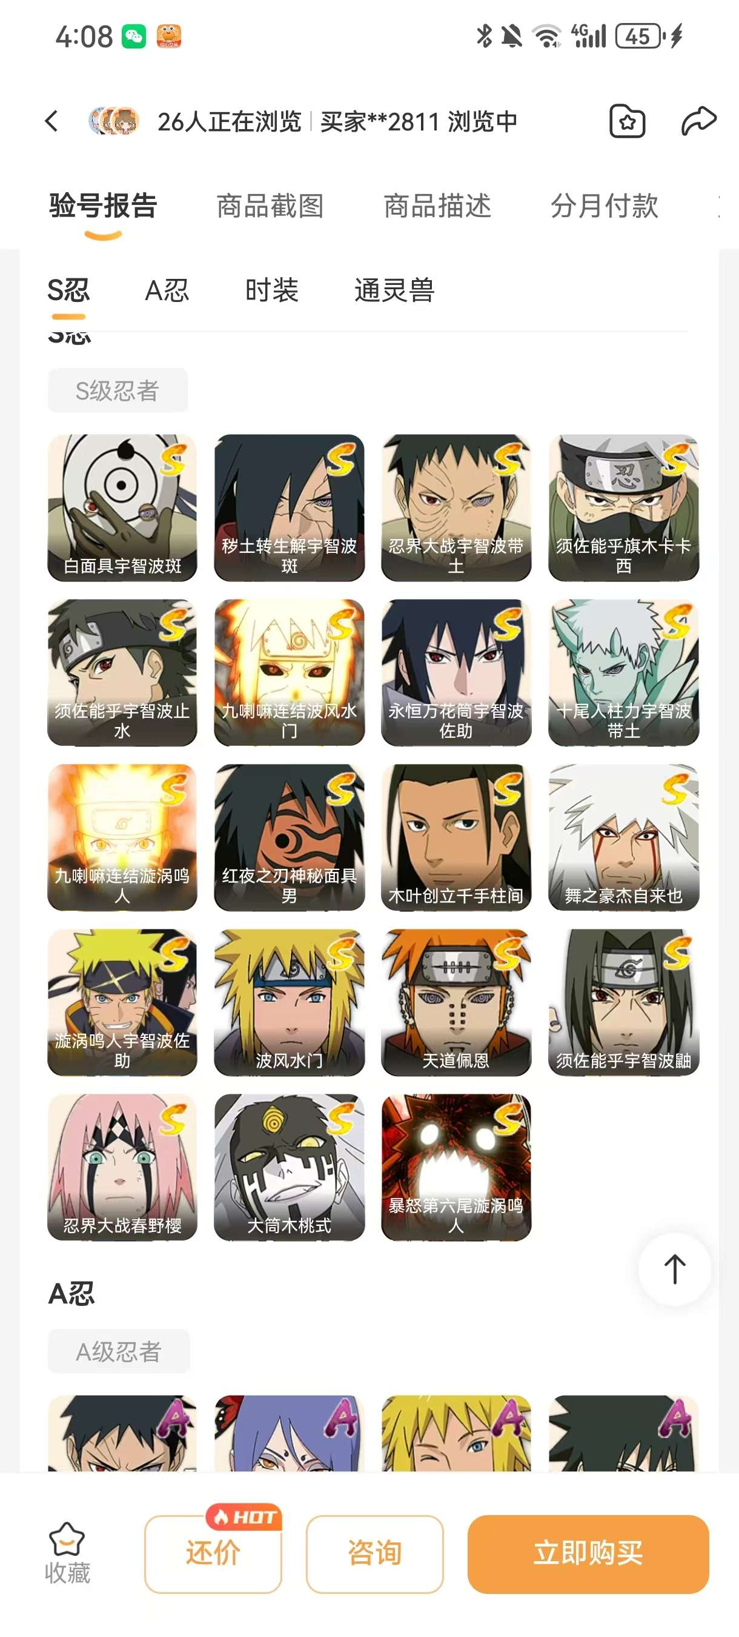Open the 分月付款 tab

[x=605, y=206]
